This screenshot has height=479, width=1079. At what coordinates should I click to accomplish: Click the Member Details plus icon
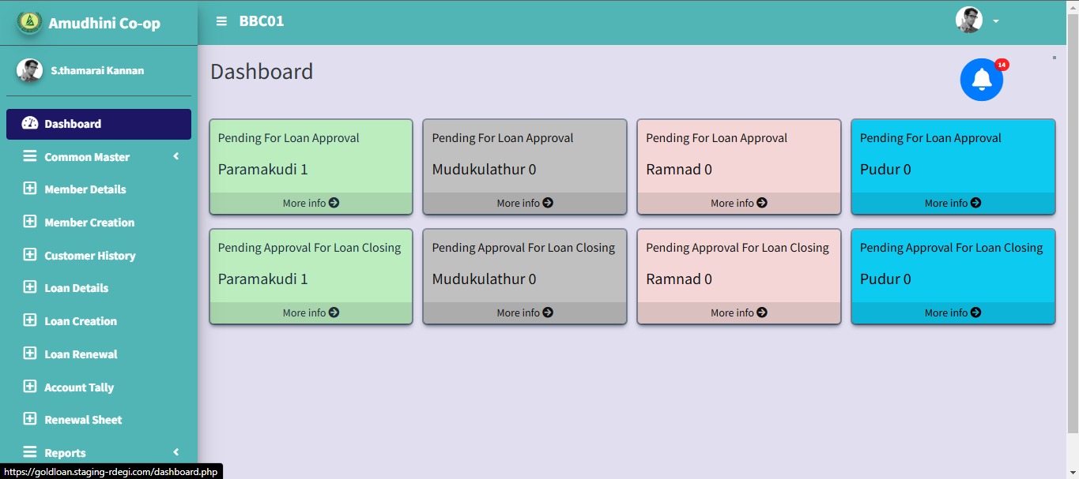[30, 189]
